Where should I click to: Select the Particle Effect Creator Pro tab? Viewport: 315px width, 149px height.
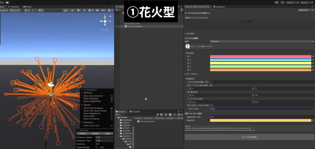[197, 7]
